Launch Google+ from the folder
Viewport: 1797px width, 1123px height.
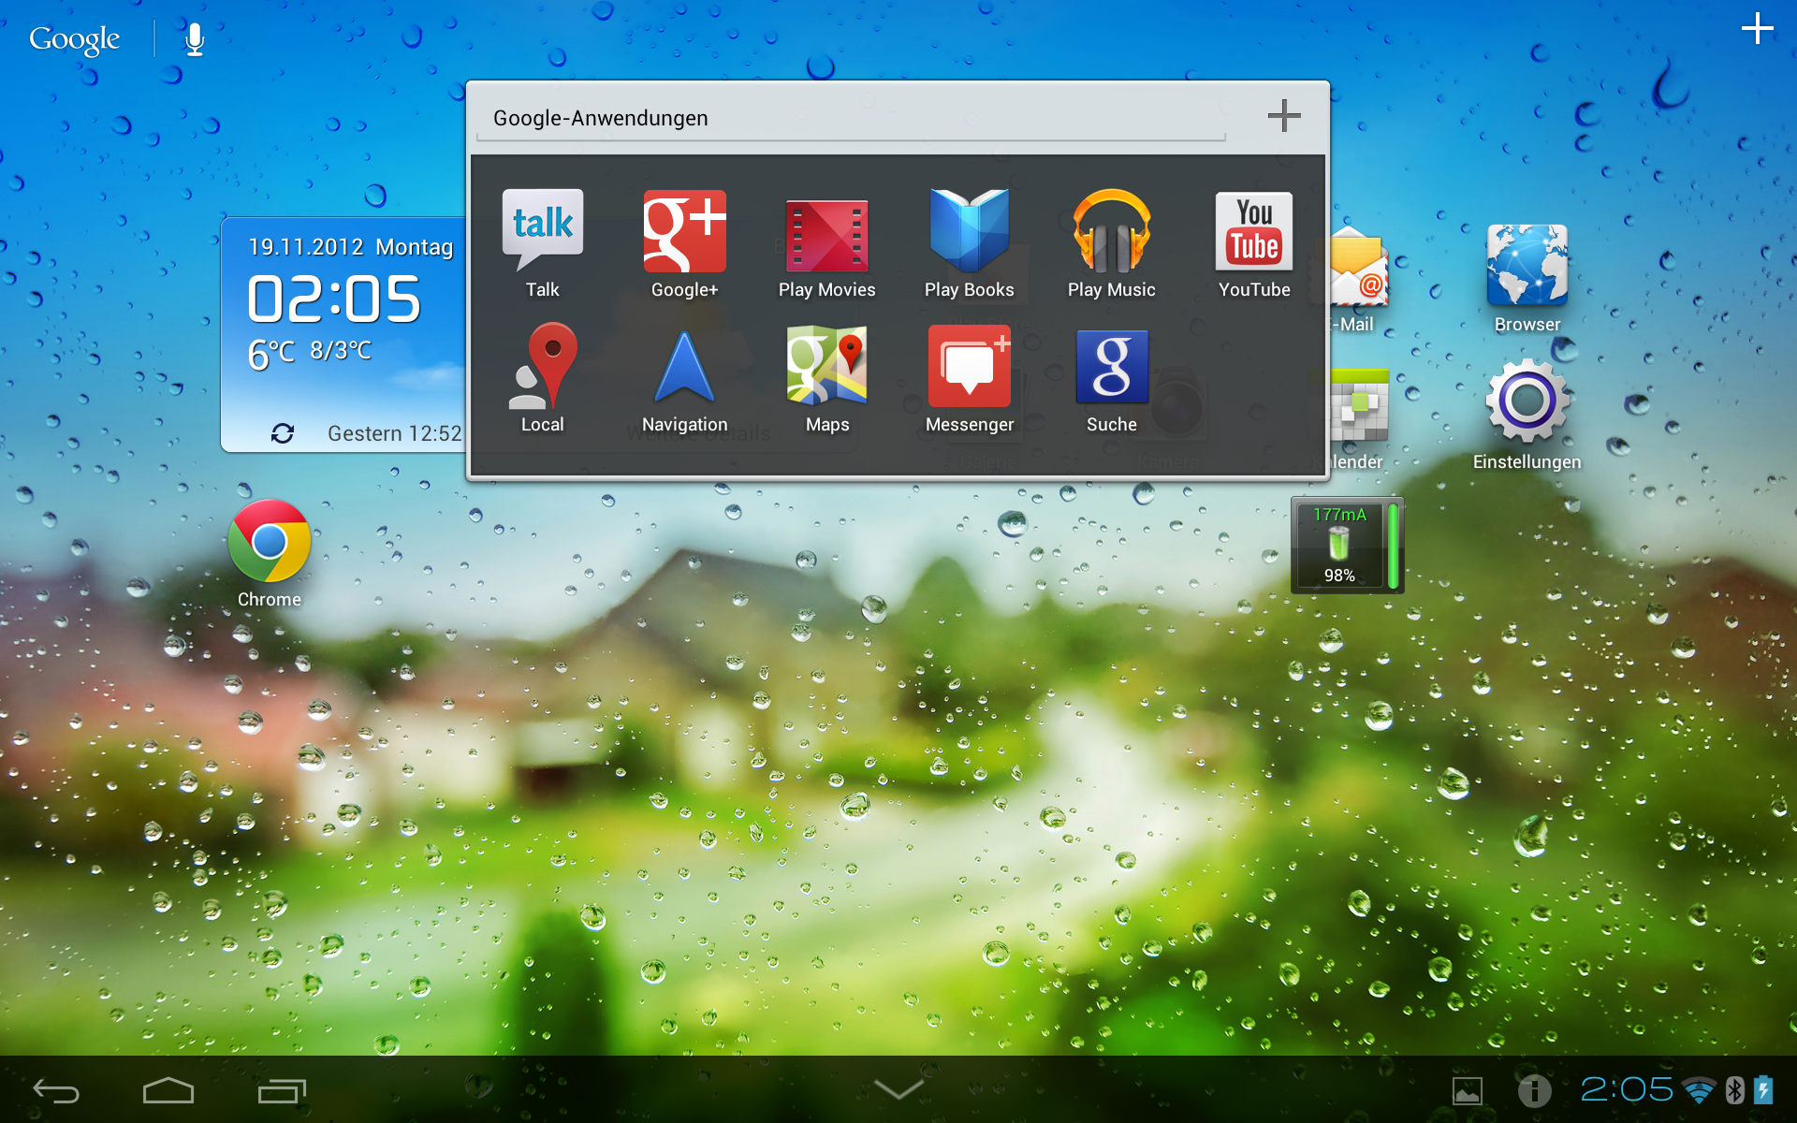(684, 243)
